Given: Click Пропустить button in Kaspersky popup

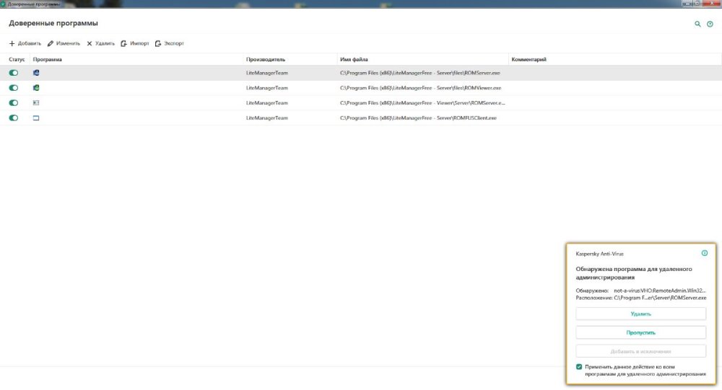Looking at the screenshot, I should pyautogui.click(x=640, y=332).
